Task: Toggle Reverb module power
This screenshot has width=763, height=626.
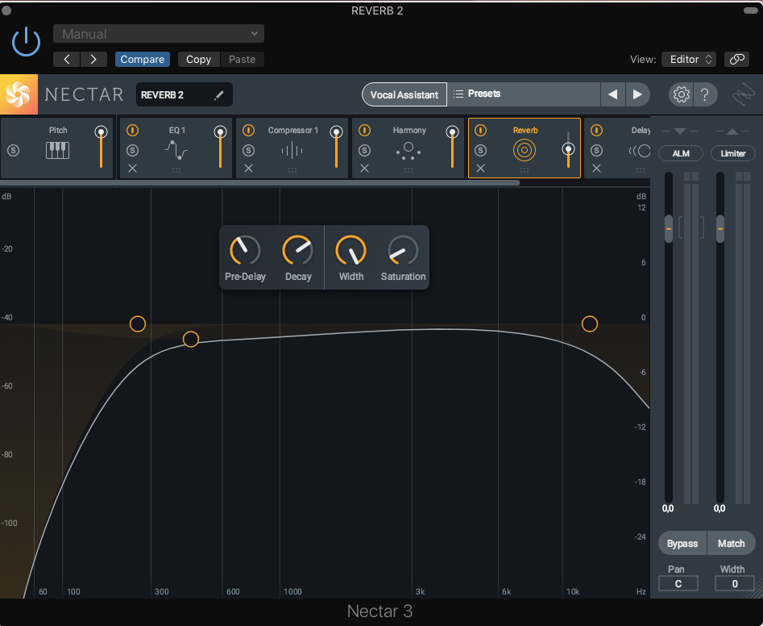Action: click(481, 130)
